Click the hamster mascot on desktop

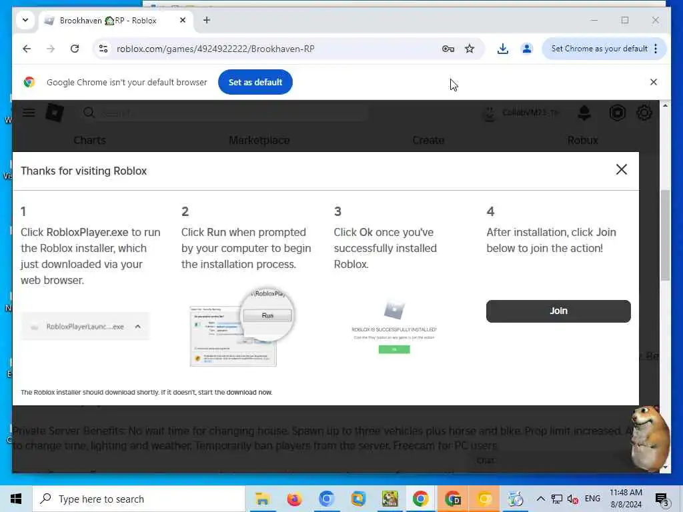tap(651, 437)
